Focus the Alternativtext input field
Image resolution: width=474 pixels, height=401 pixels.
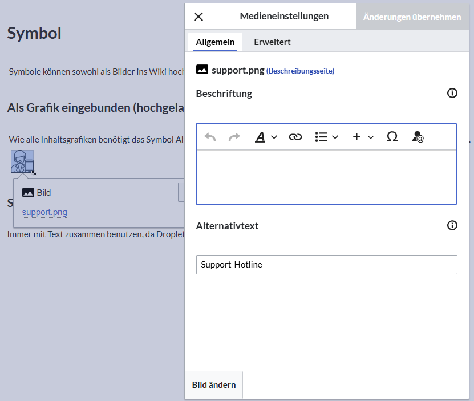click(x=326, y=265)
